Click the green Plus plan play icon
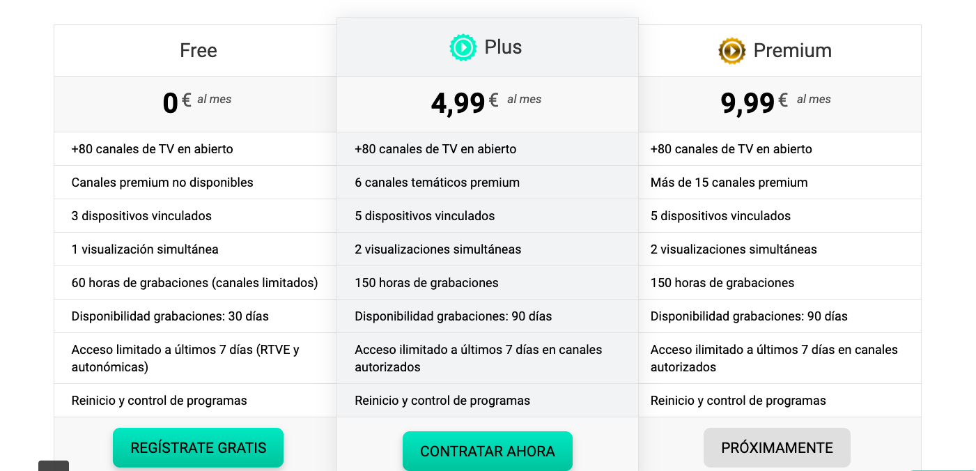This screenshot has height=471, width=976. (x=463, y=47)
